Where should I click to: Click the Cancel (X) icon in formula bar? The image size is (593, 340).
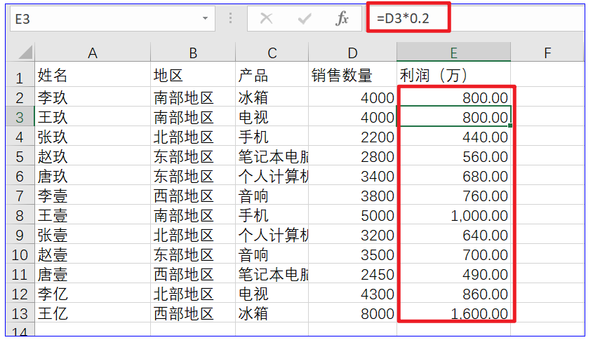tap(266, 18)
